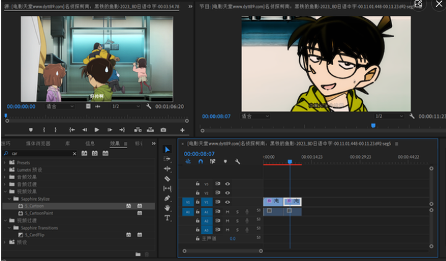This screenshot has width=446, height=261.
Task: Toggle Linked Selection in the timeline
Action: tap(212, 162)
